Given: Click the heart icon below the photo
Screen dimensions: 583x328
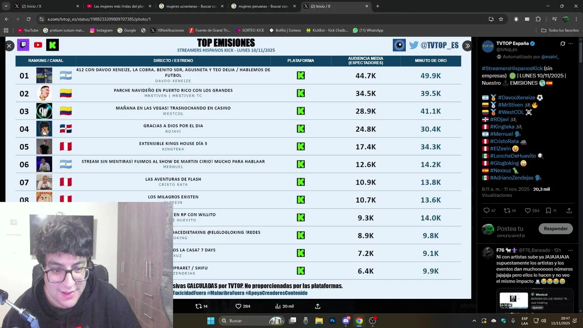Looking at the screenshot, I should pos(238,306).
